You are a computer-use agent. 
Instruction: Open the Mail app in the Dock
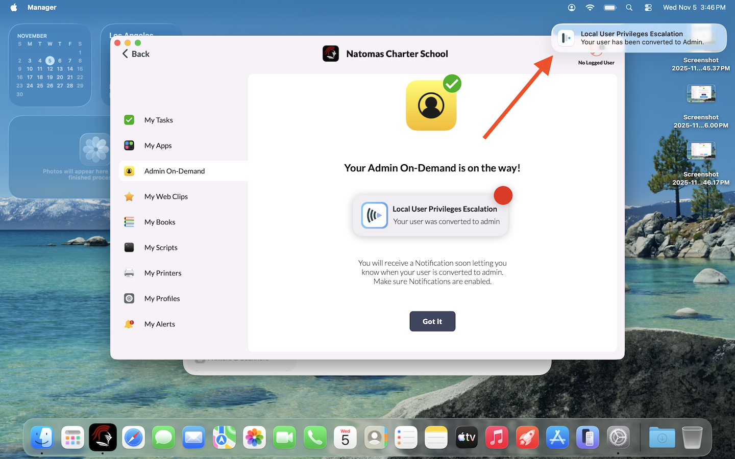194,438
